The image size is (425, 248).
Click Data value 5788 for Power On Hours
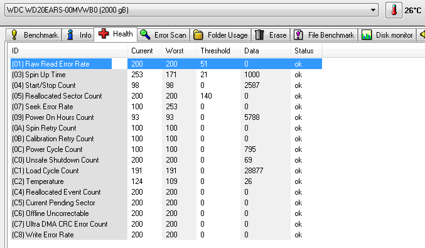pyautogui.click(x=252, y=117)
